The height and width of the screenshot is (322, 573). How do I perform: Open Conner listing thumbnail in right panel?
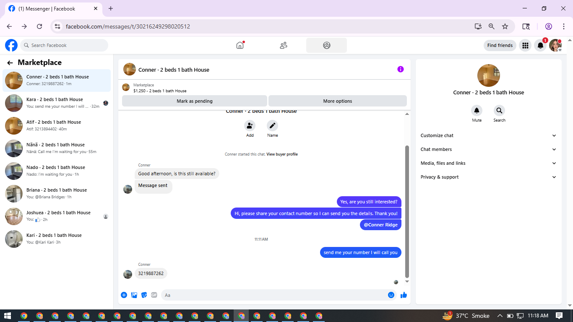pos(489,75)
